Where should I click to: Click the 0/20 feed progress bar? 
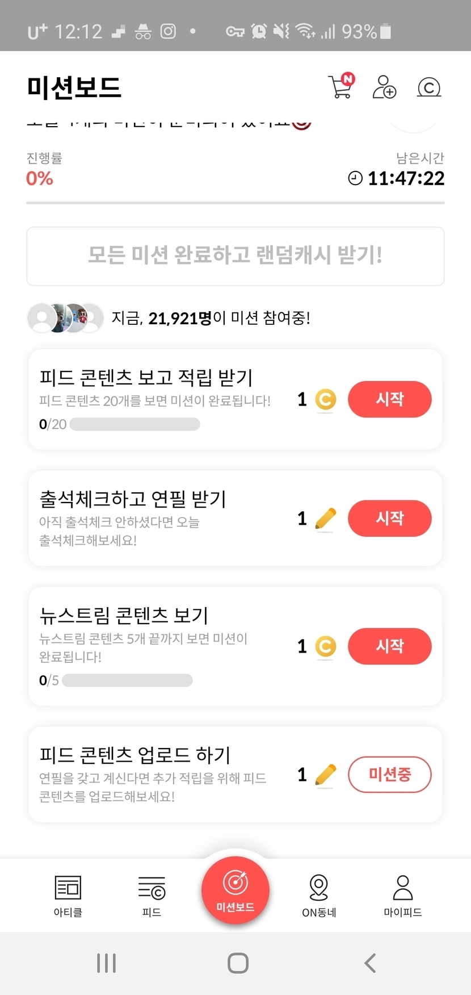(x=134, y=424)
